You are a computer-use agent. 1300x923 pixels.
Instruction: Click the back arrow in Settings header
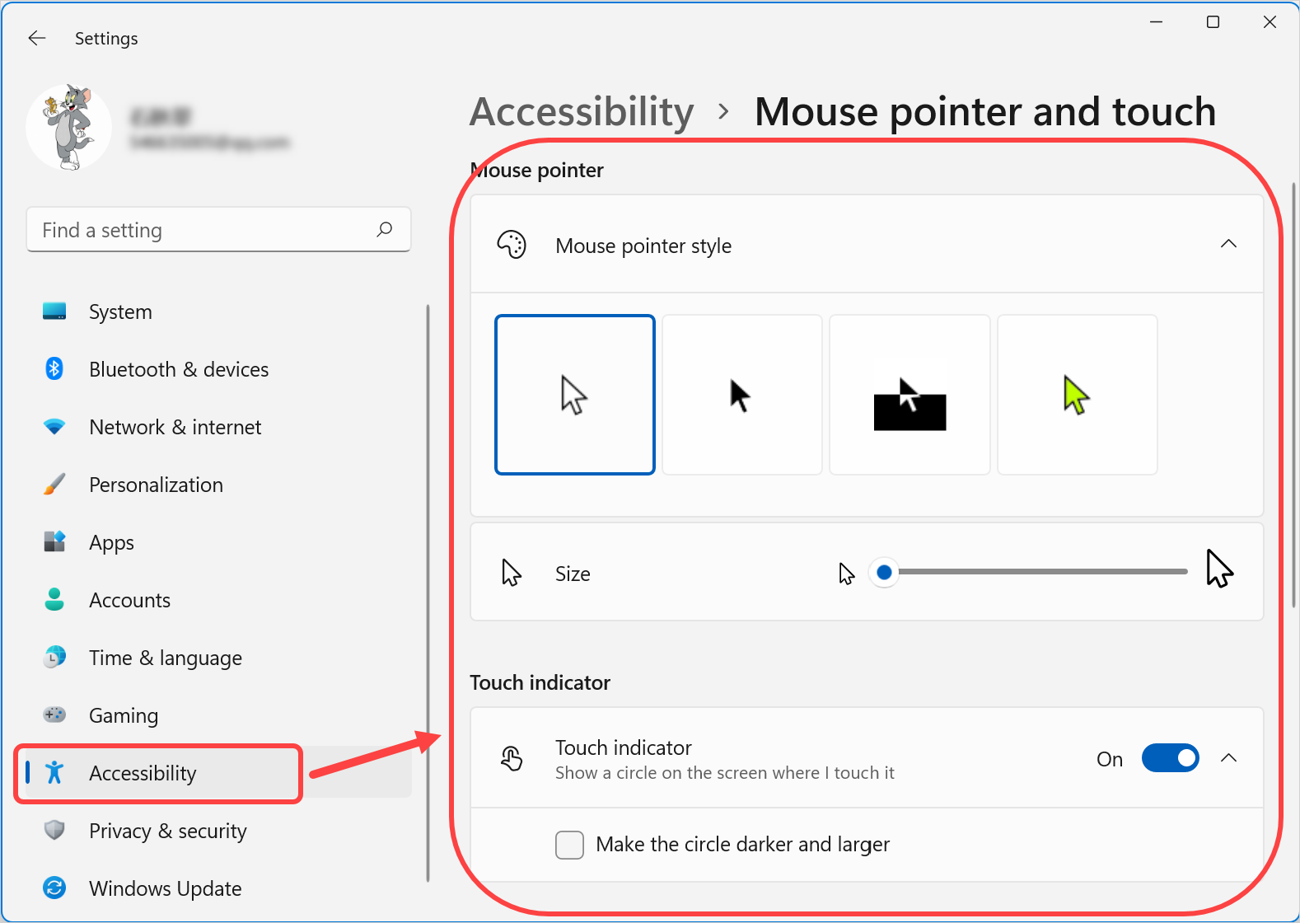pyautogui.click(x=37, y=38)
